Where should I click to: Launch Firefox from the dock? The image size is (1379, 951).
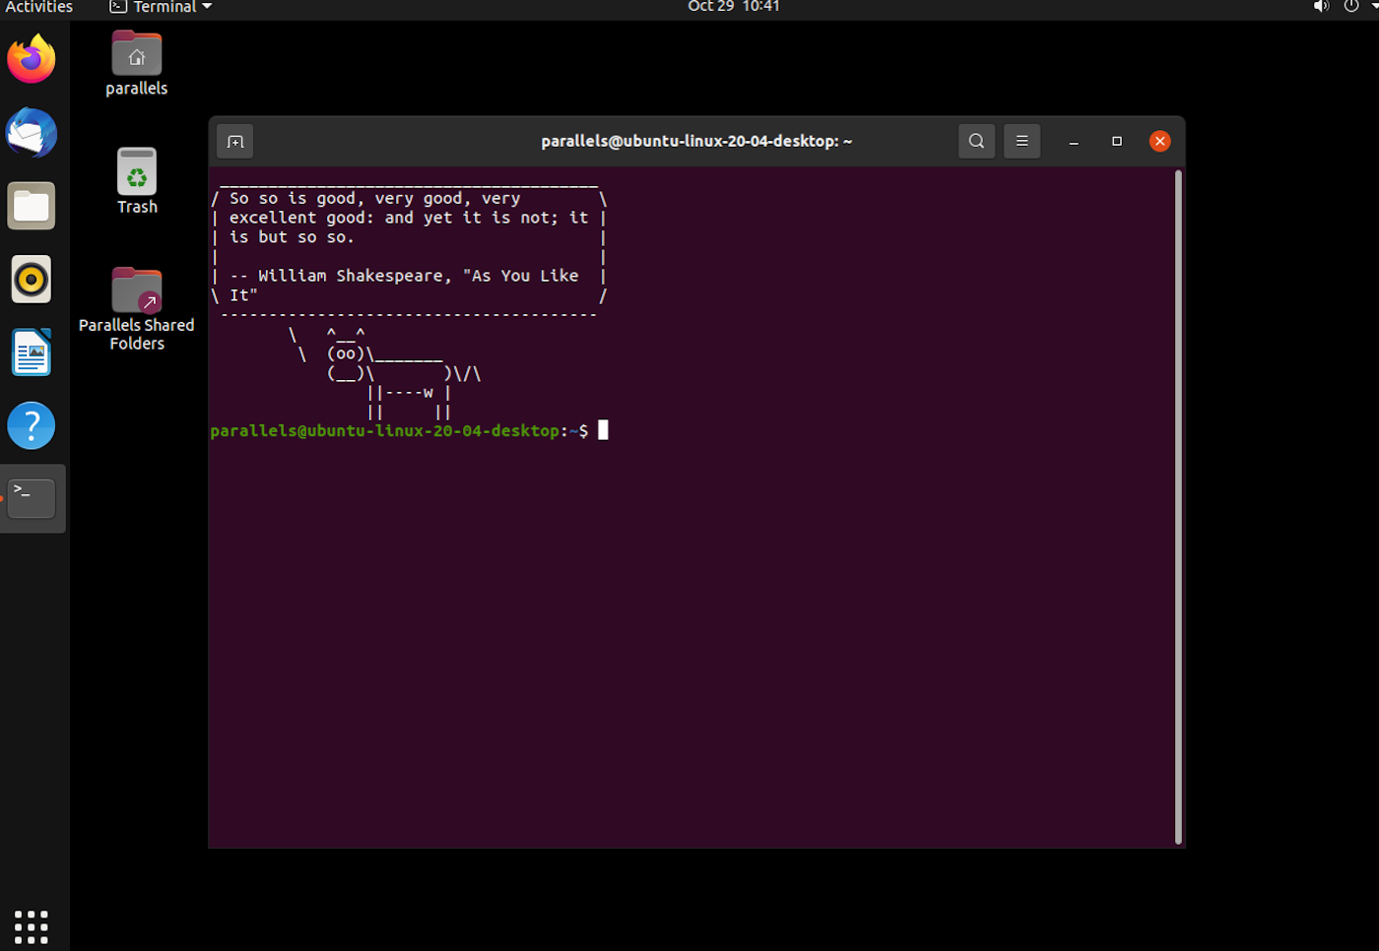(32, 60)
